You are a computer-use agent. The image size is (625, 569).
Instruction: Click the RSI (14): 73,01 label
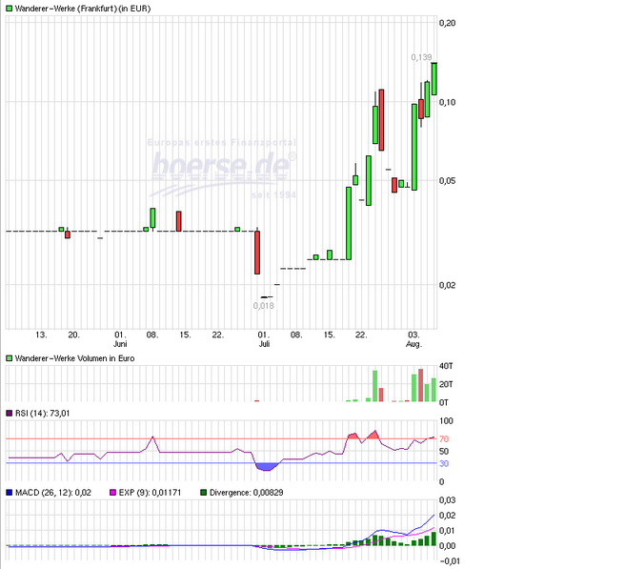point(43,414)
